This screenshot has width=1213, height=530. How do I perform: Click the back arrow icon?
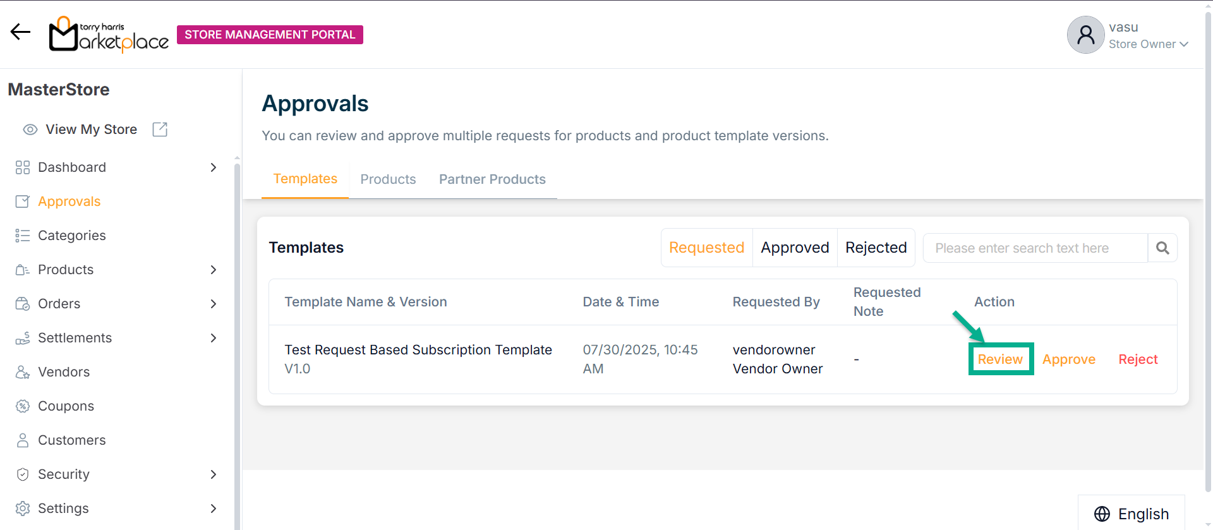(x=20, y=32)
